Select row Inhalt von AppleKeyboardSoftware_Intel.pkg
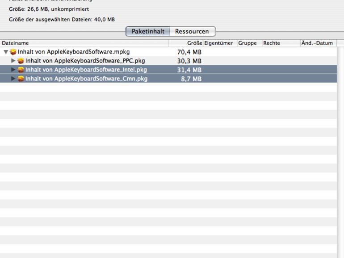This screenshot has height=258, width=344. 168,70
